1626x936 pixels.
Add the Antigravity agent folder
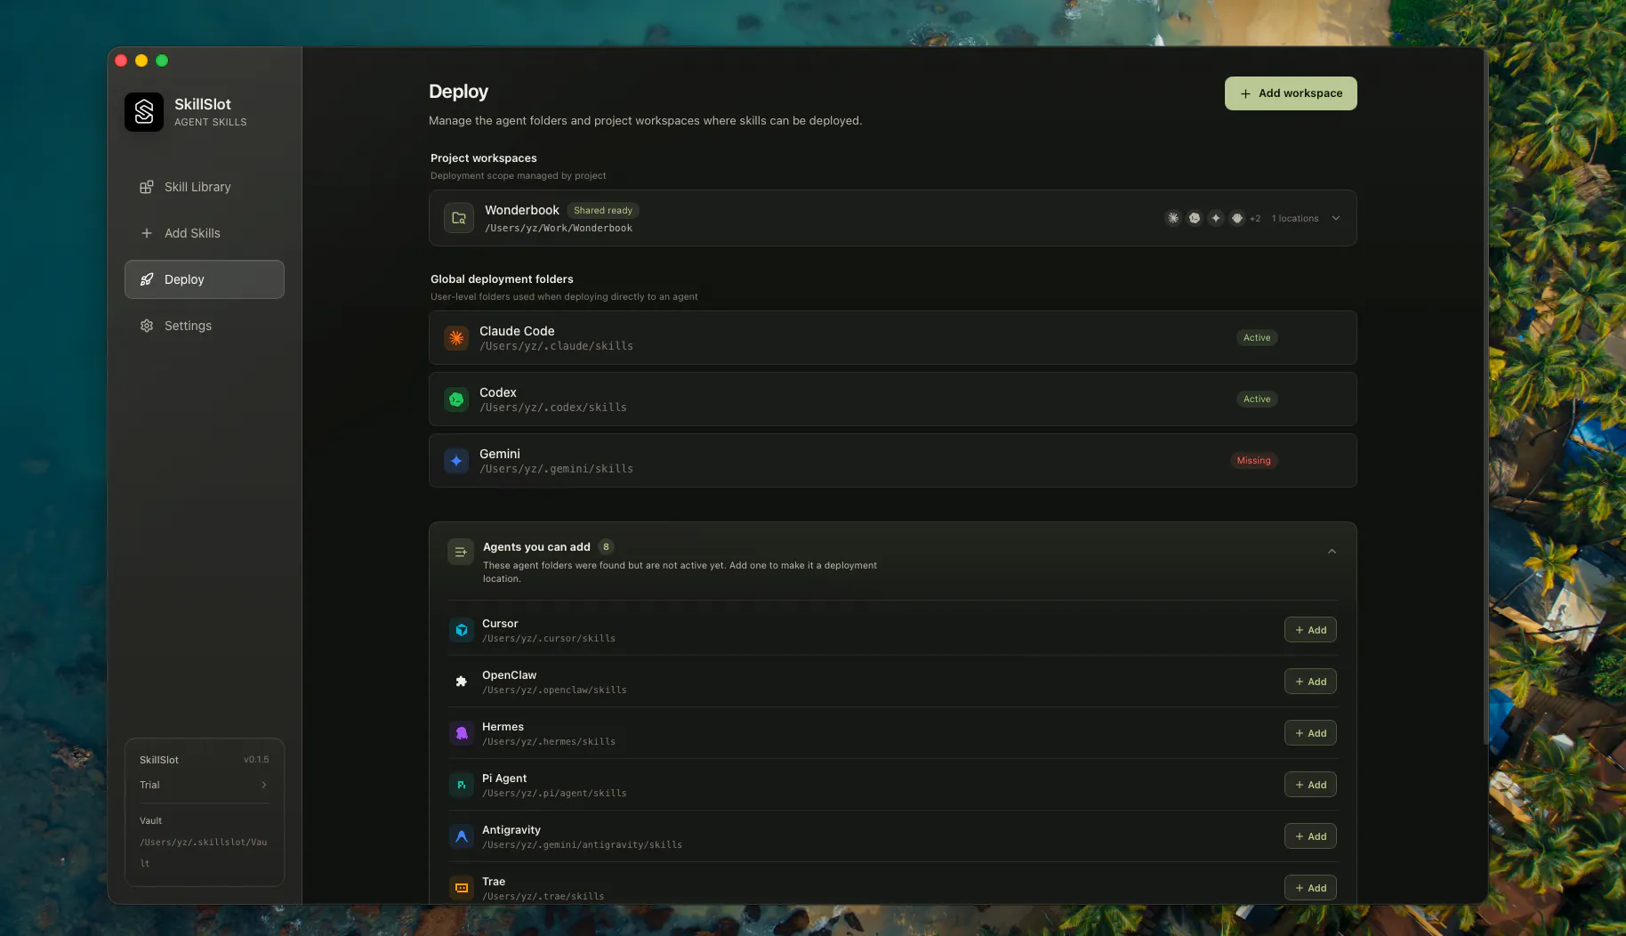[x=1310, y=836]
